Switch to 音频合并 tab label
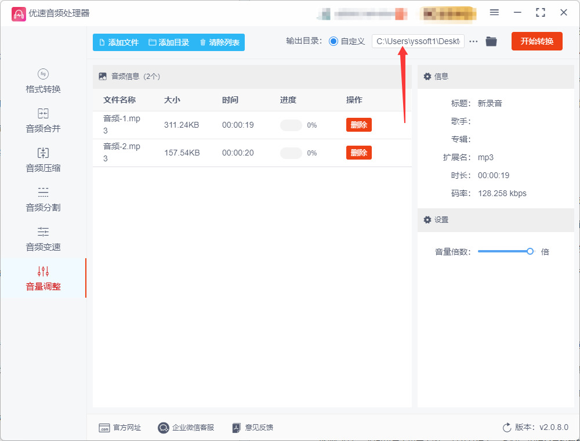 (x=43, y=129)
